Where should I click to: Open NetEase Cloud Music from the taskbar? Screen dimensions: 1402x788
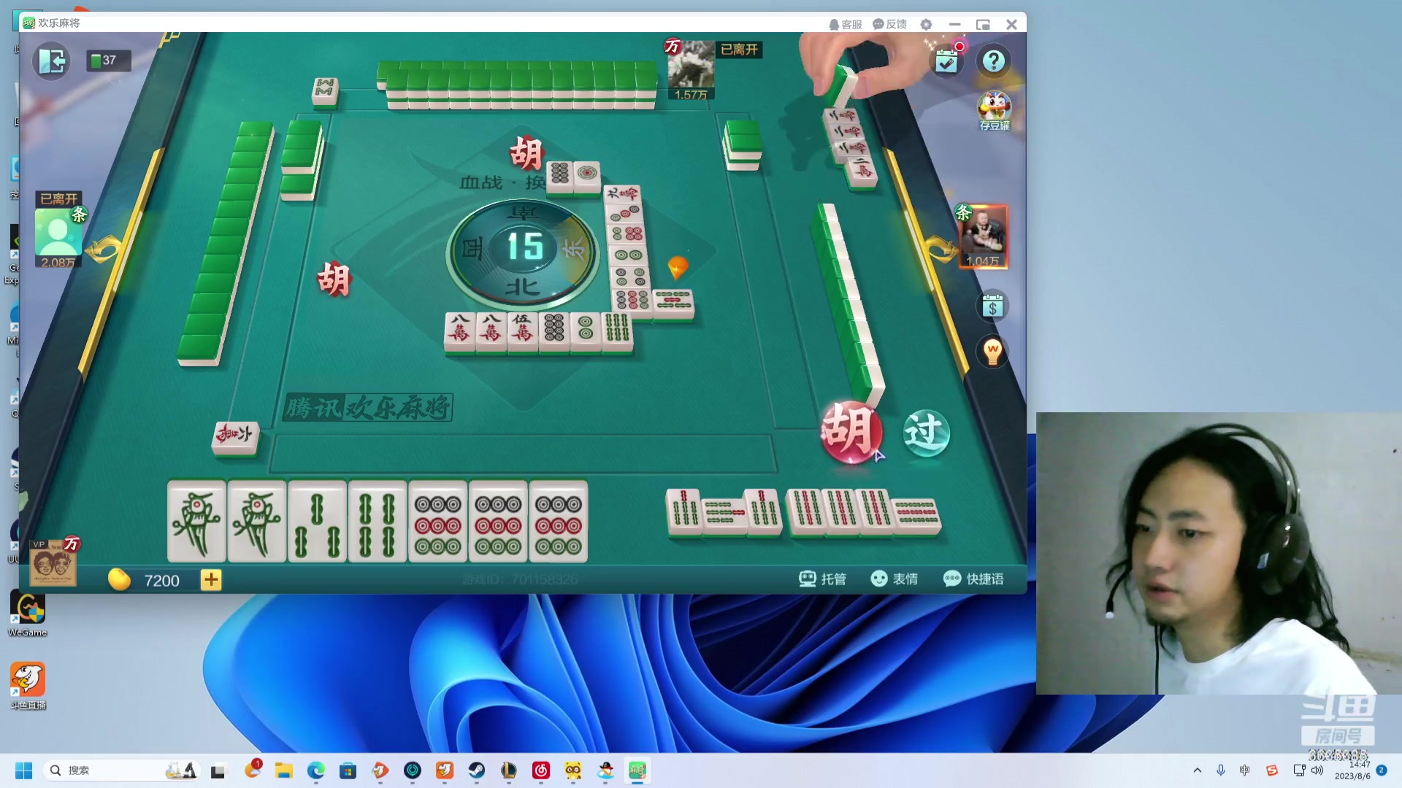click(x=540, y=770)
